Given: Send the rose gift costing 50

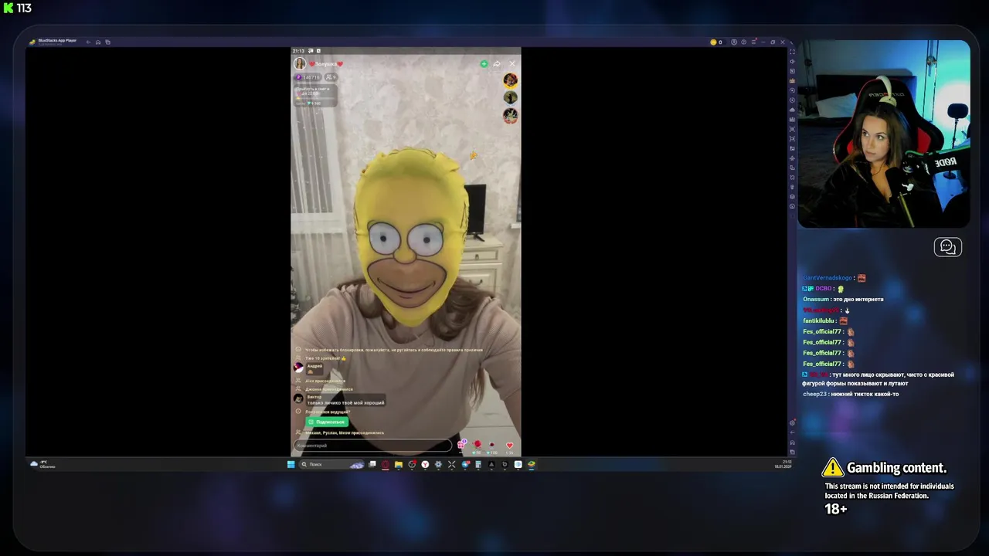Looking at the screenshot, I should pos(478,446).
